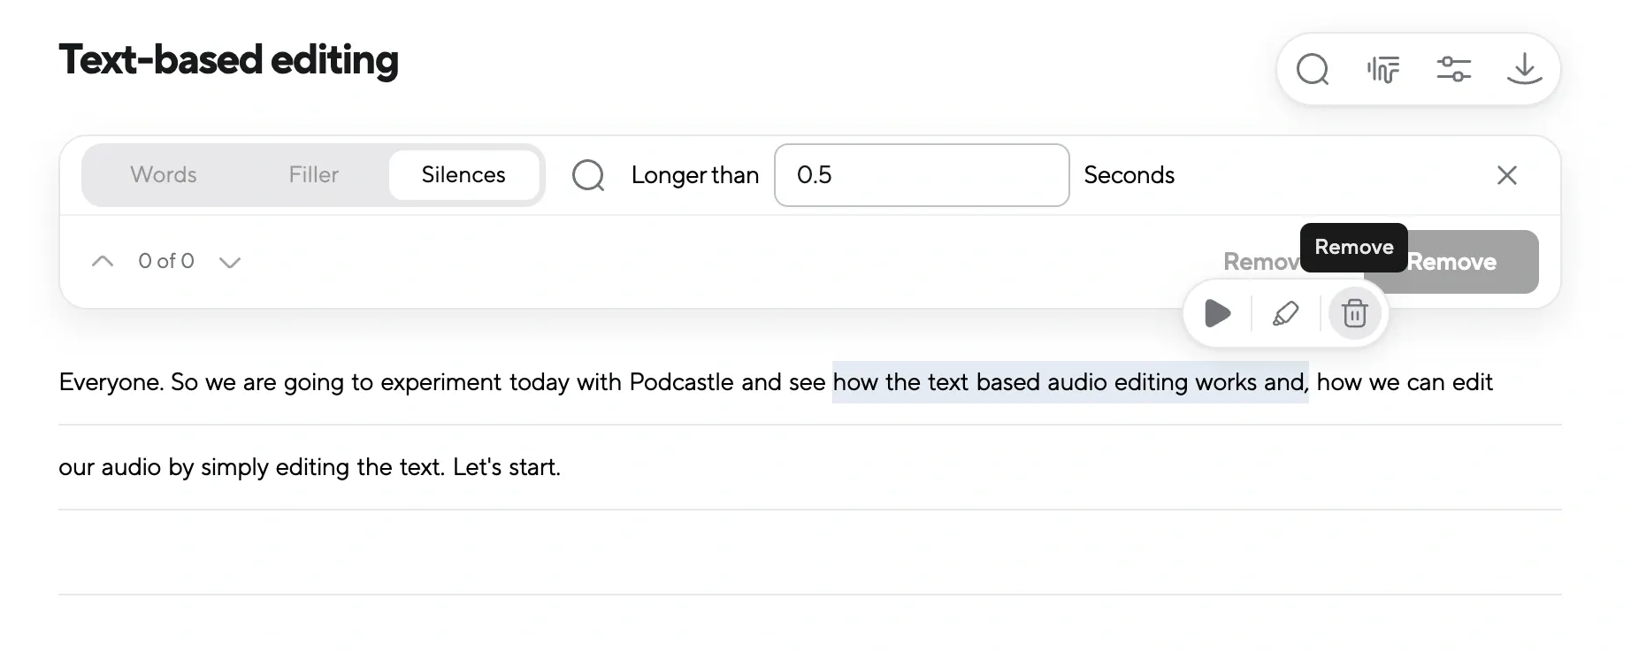
Task: Switch to the Filler tab
Action: tap(313, 175)
